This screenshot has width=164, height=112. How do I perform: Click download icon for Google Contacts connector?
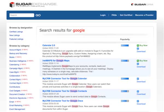(x=138, y=91)
